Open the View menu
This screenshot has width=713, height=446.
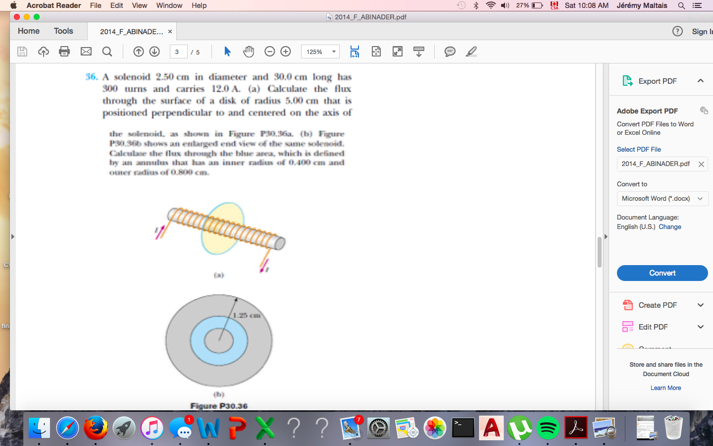(139, 5)
